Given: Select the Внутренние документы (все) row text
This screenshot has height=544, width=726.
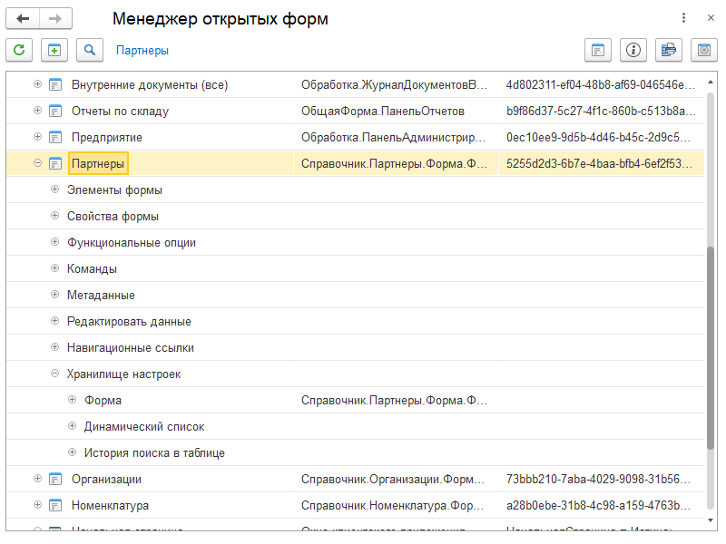Looking at the screenshot, I should pos(150,85).
